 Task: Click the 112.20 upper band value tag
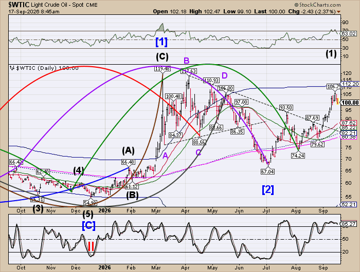(350, 84)
